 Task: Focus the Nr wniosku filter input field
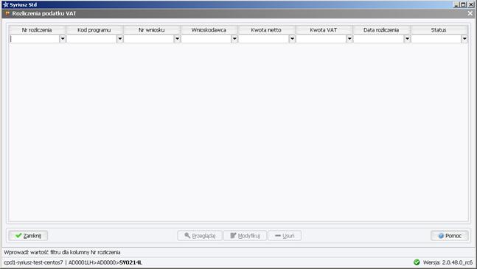click(x=149, y=39)
